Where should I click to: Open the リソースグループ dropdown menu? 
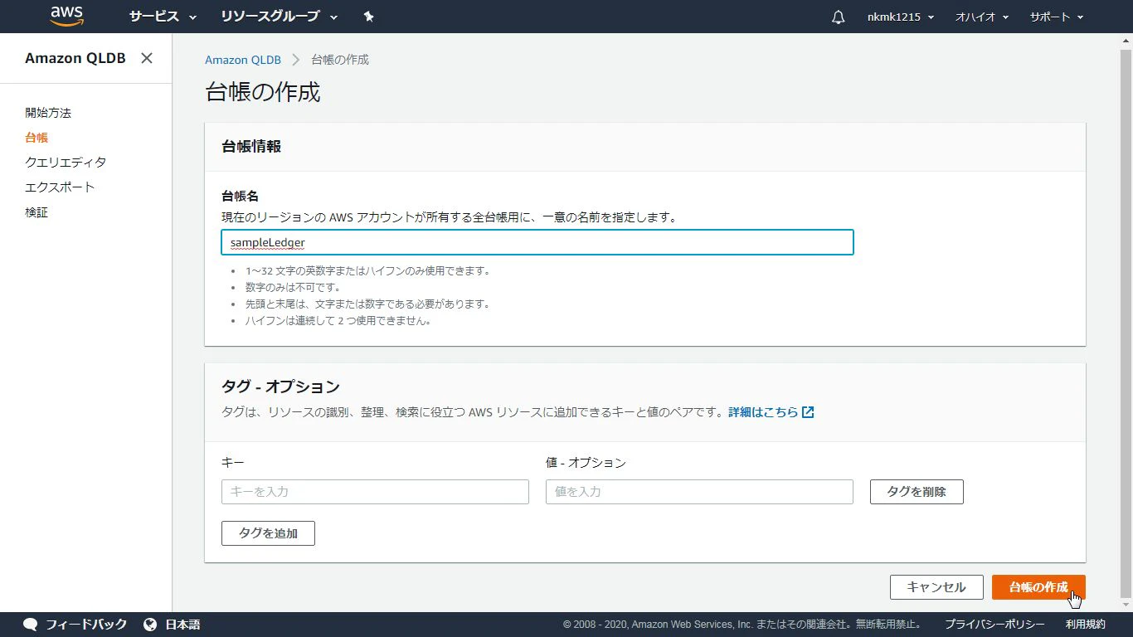(280, 17)
